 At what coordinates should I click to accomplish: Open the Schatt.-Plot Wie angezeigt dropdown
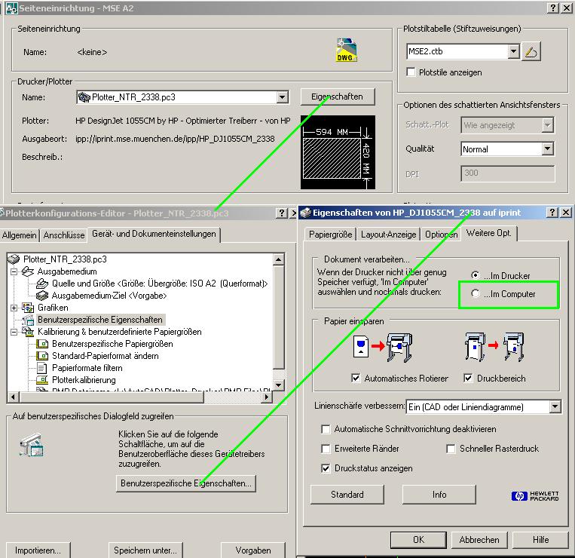(547, 125)
